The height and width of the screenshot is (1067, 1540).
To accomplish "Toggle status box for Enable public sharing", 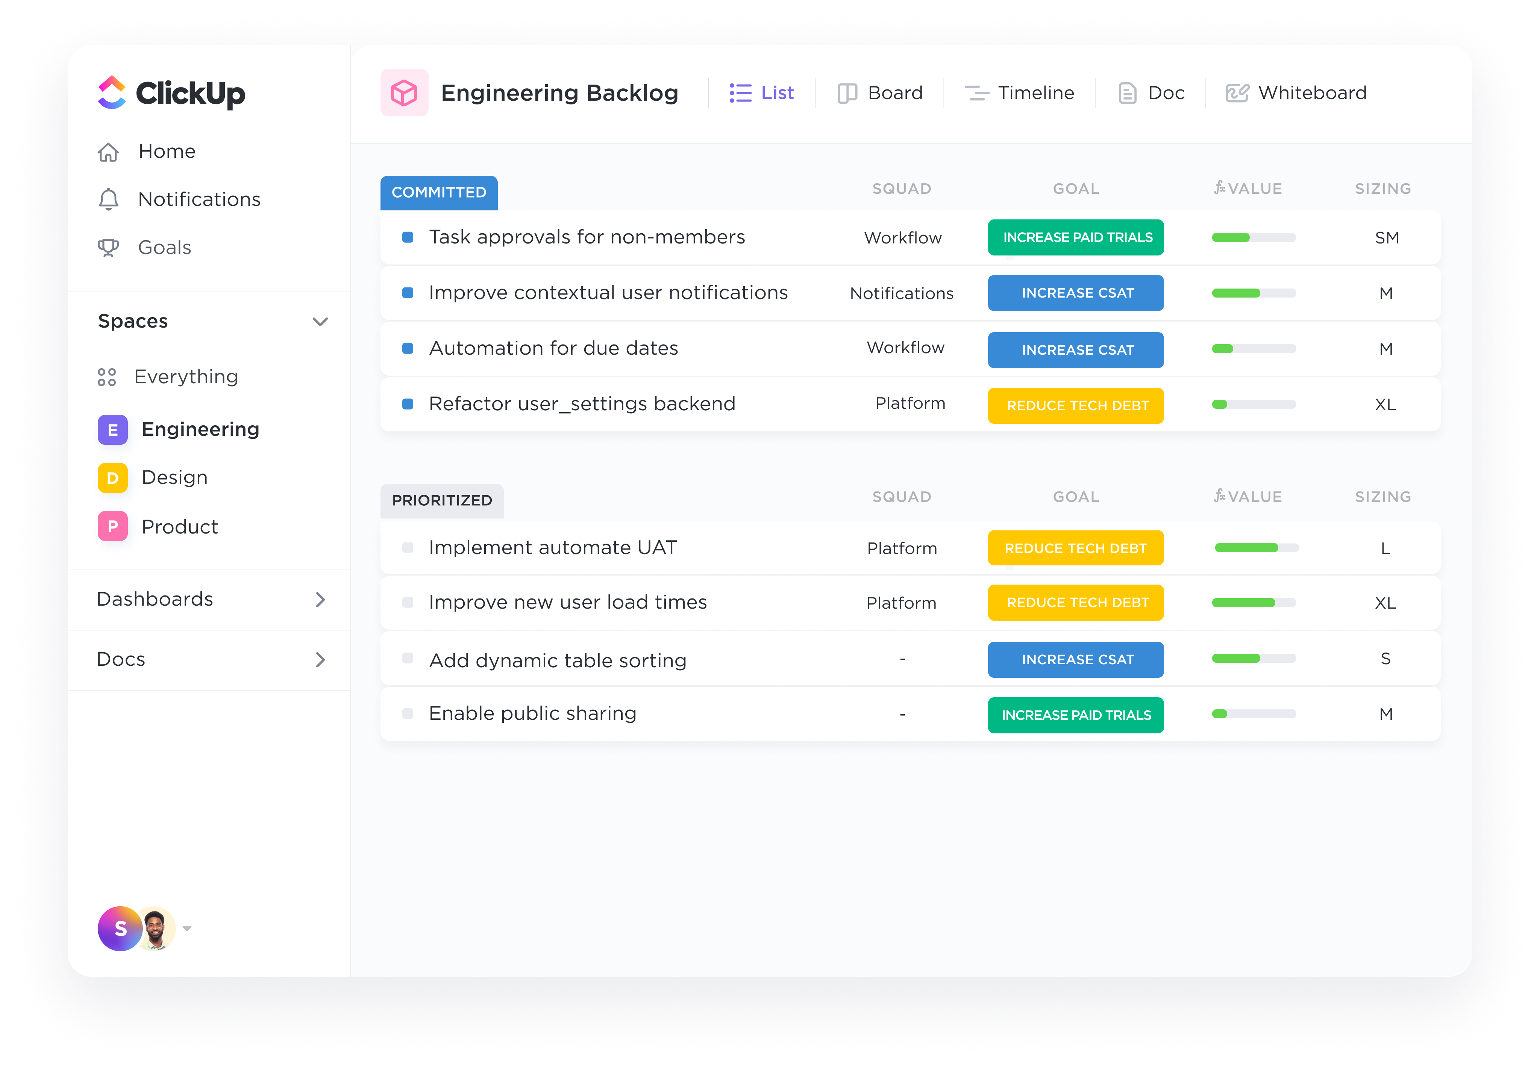I will click(x=408, y=713).
